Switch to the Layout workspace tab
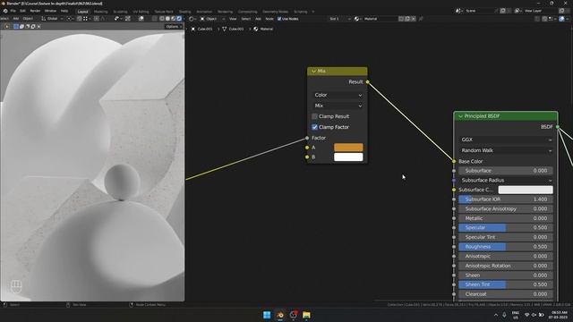The width and height of the screenshot is (573, 322). (83, 12)
